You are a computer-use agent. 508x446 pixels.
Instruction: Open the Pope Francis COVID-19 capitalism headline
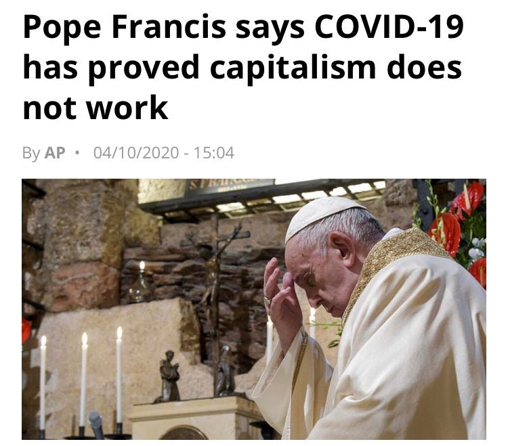pos(243,67)
